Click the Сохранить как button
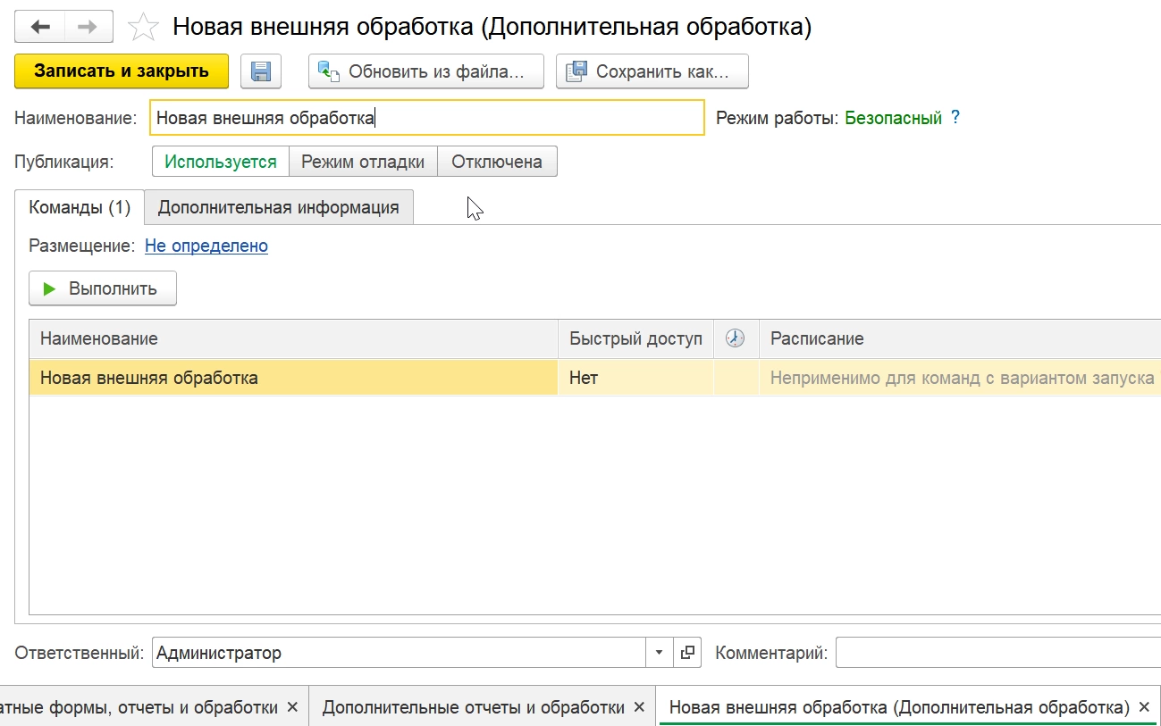1161x726 pixels. [652, 71]
